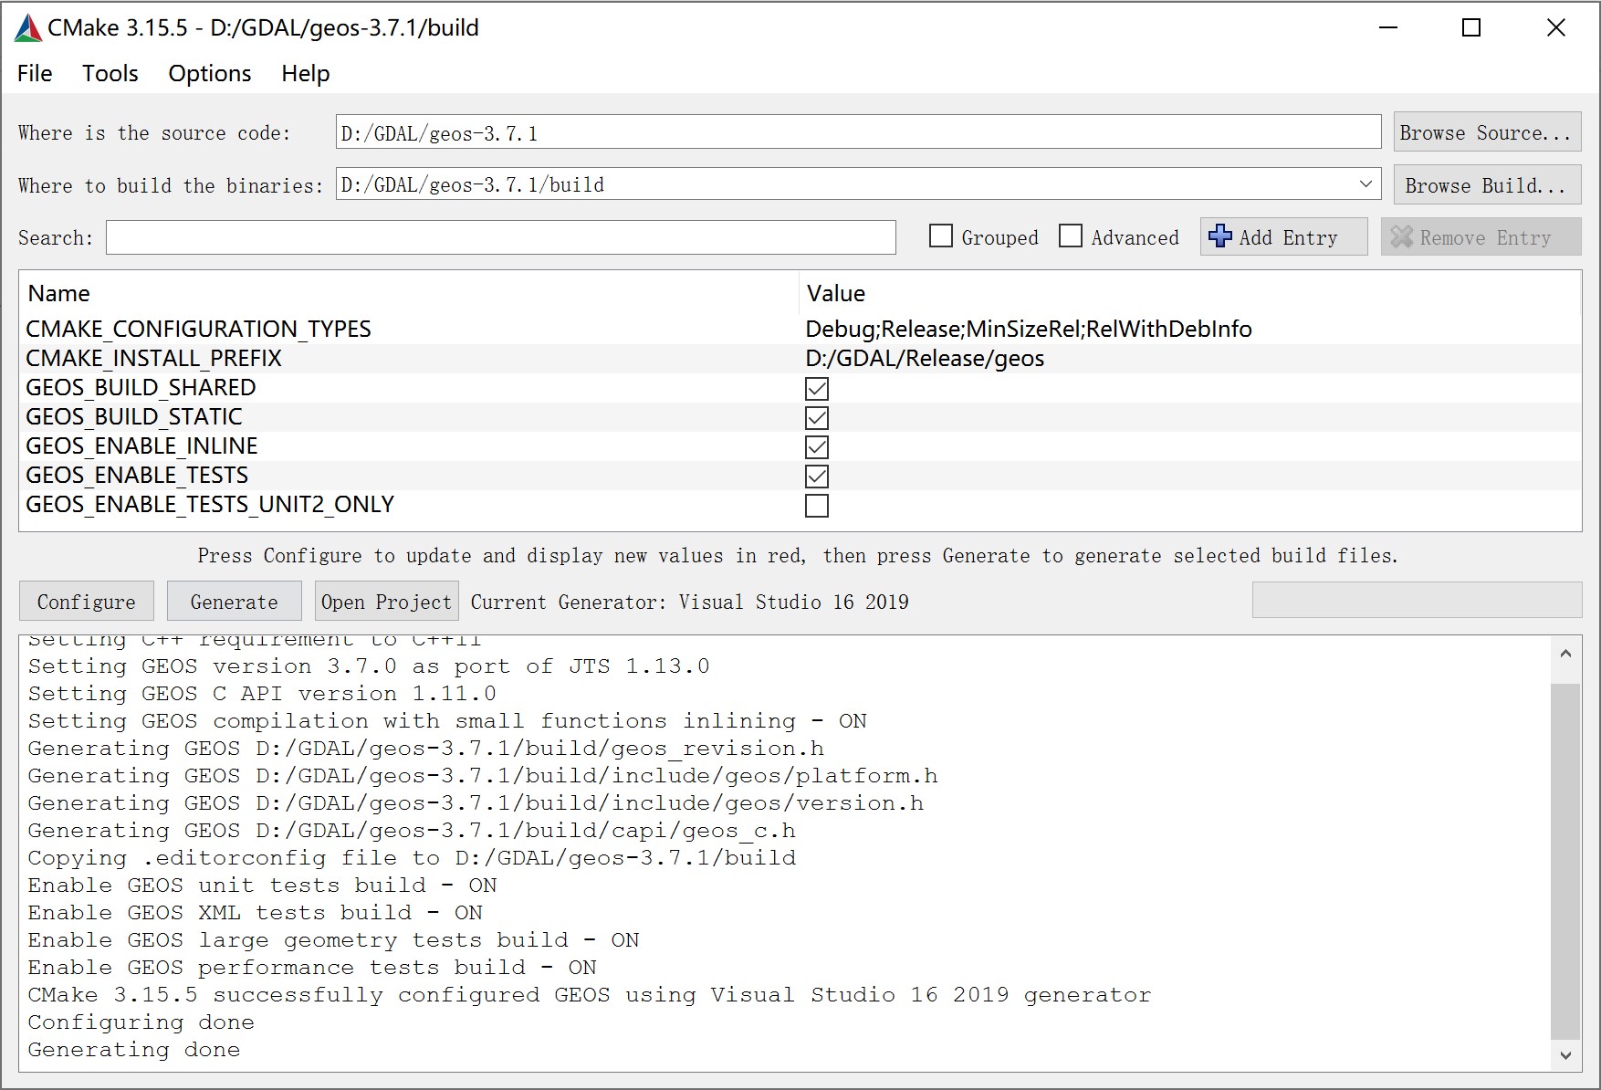1601x1090 pixels.
Task: Click log line 'successfully configured GEOS'
Action: pos(590,995)
